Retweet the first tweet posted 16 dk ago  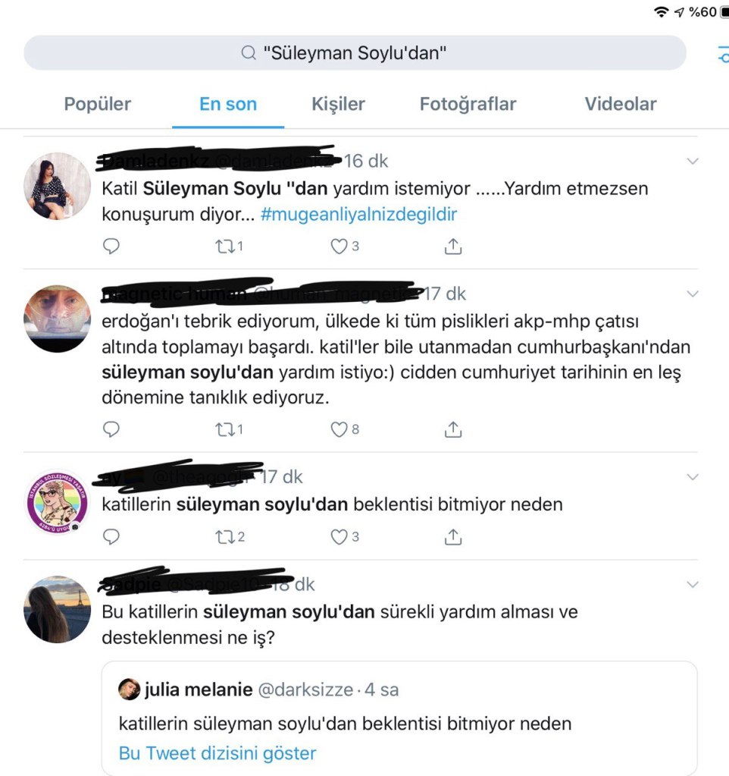coord(229,246)
